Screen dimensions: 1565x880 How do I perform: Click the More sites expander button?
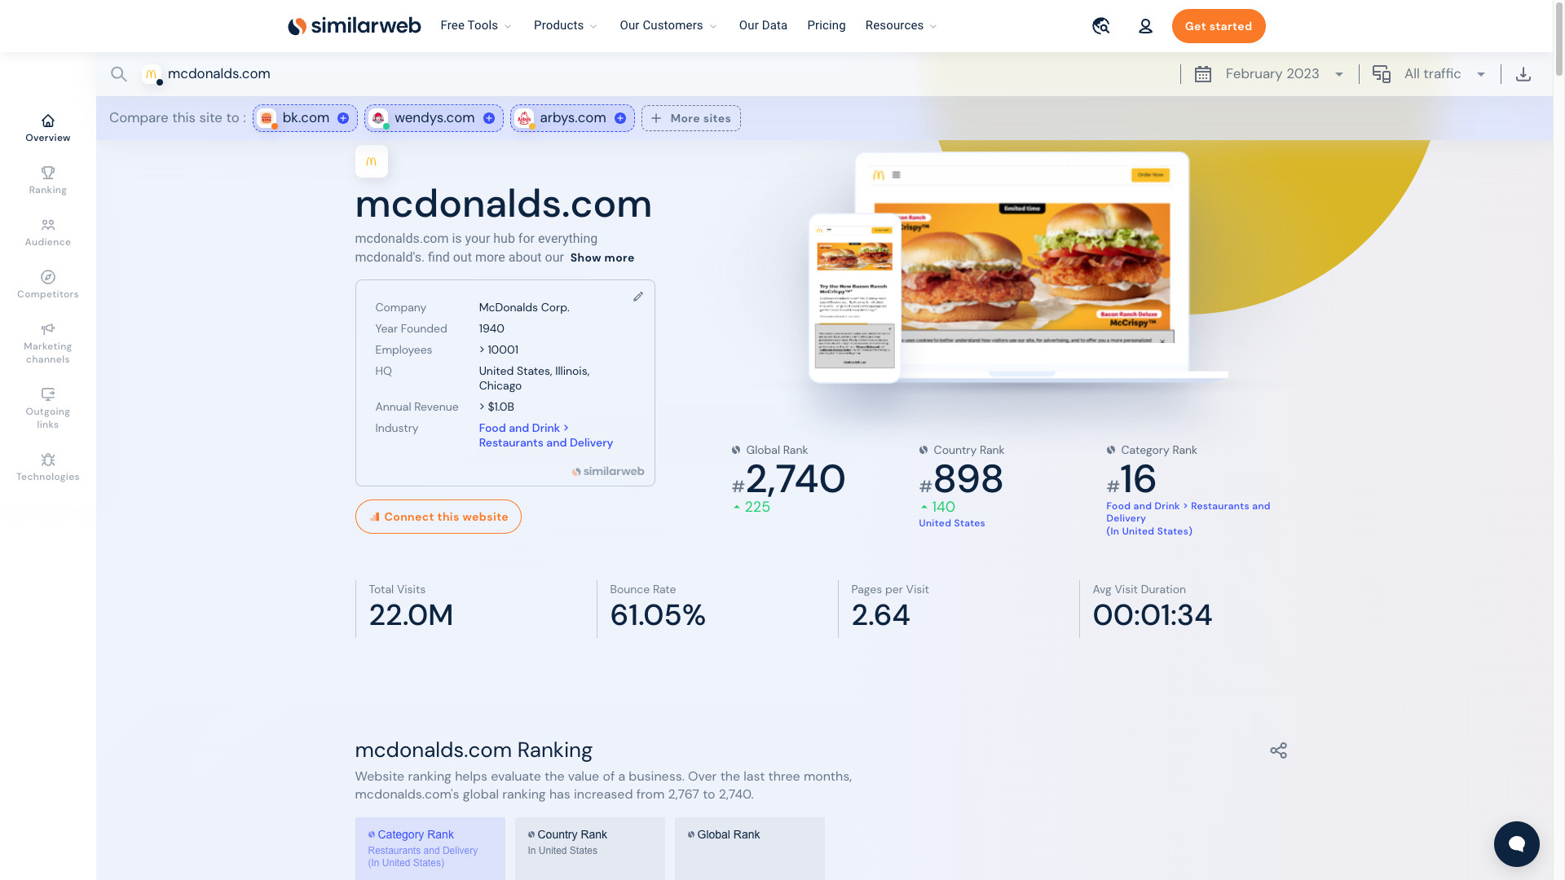point(691,118)
